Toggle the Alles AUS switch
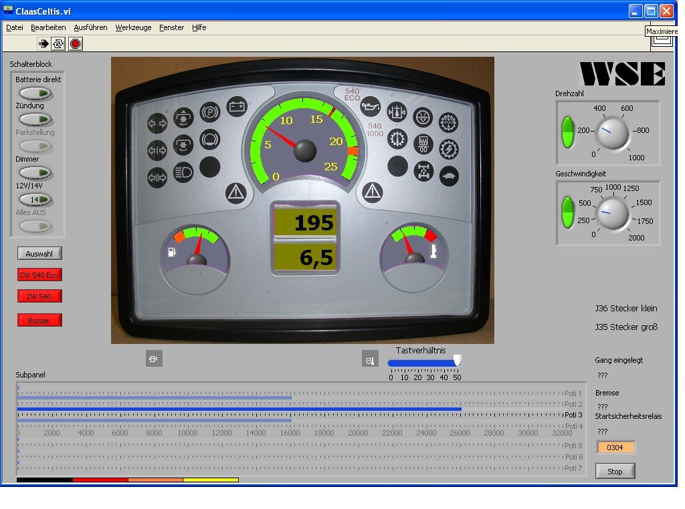 [35, 226]
